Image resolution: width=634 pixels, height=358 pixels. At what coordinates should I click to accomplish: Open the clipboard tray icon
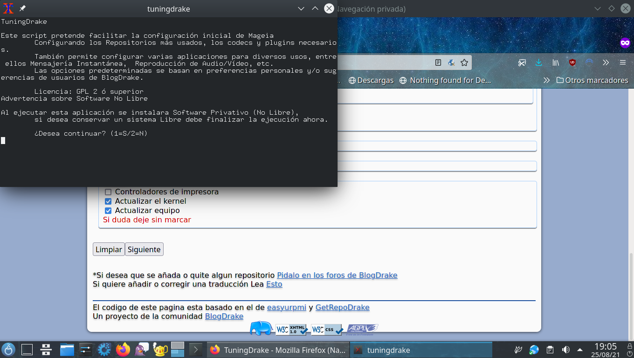point(550,350)
